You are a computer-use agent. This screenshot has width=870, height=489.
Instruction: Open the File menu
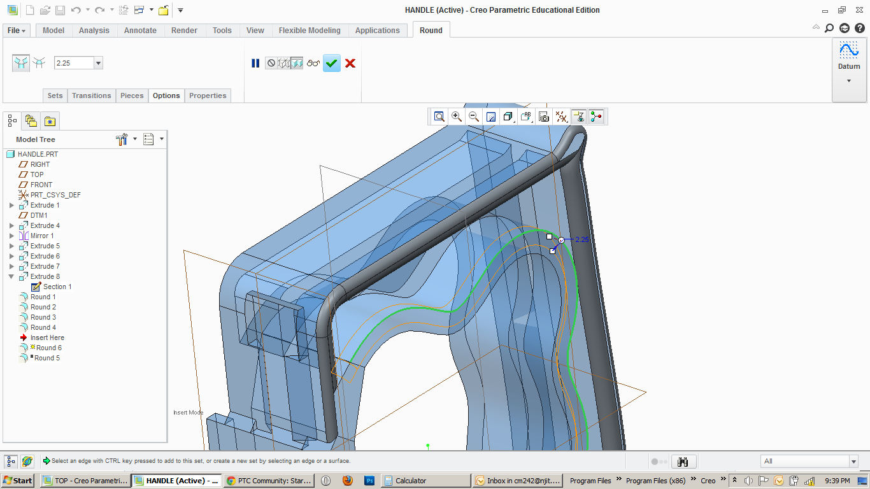pyautogui.click(x=17, y=31)
